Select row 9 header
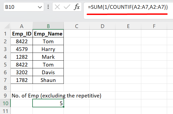 [5, 96]
